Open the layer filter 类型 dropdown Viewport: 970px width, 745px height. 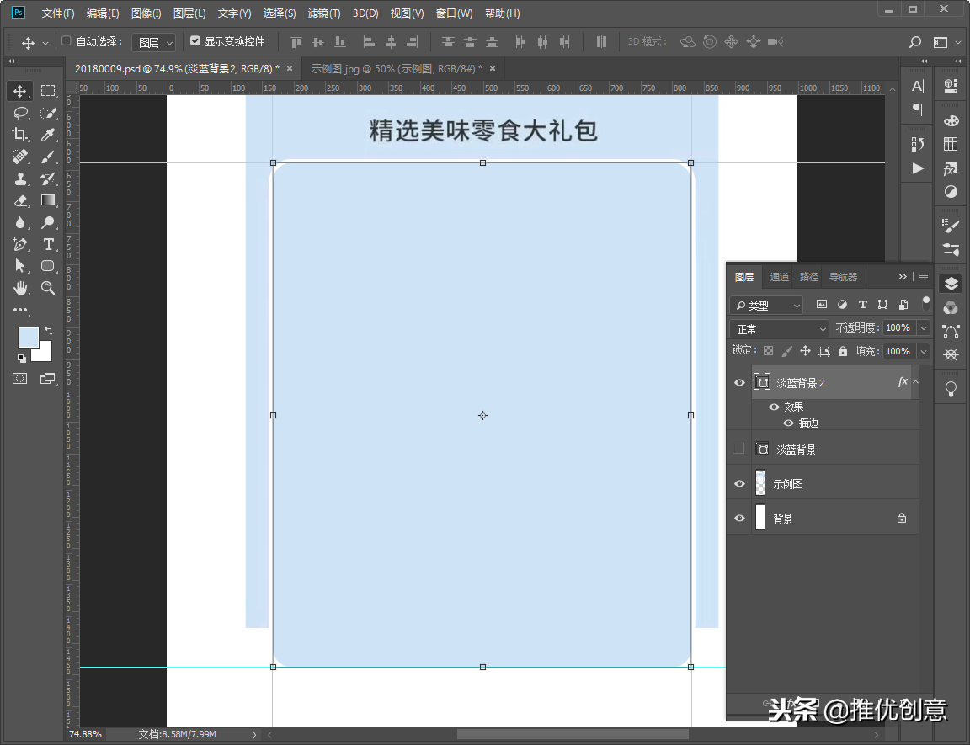pyautogui.click(x=766, y=306)
